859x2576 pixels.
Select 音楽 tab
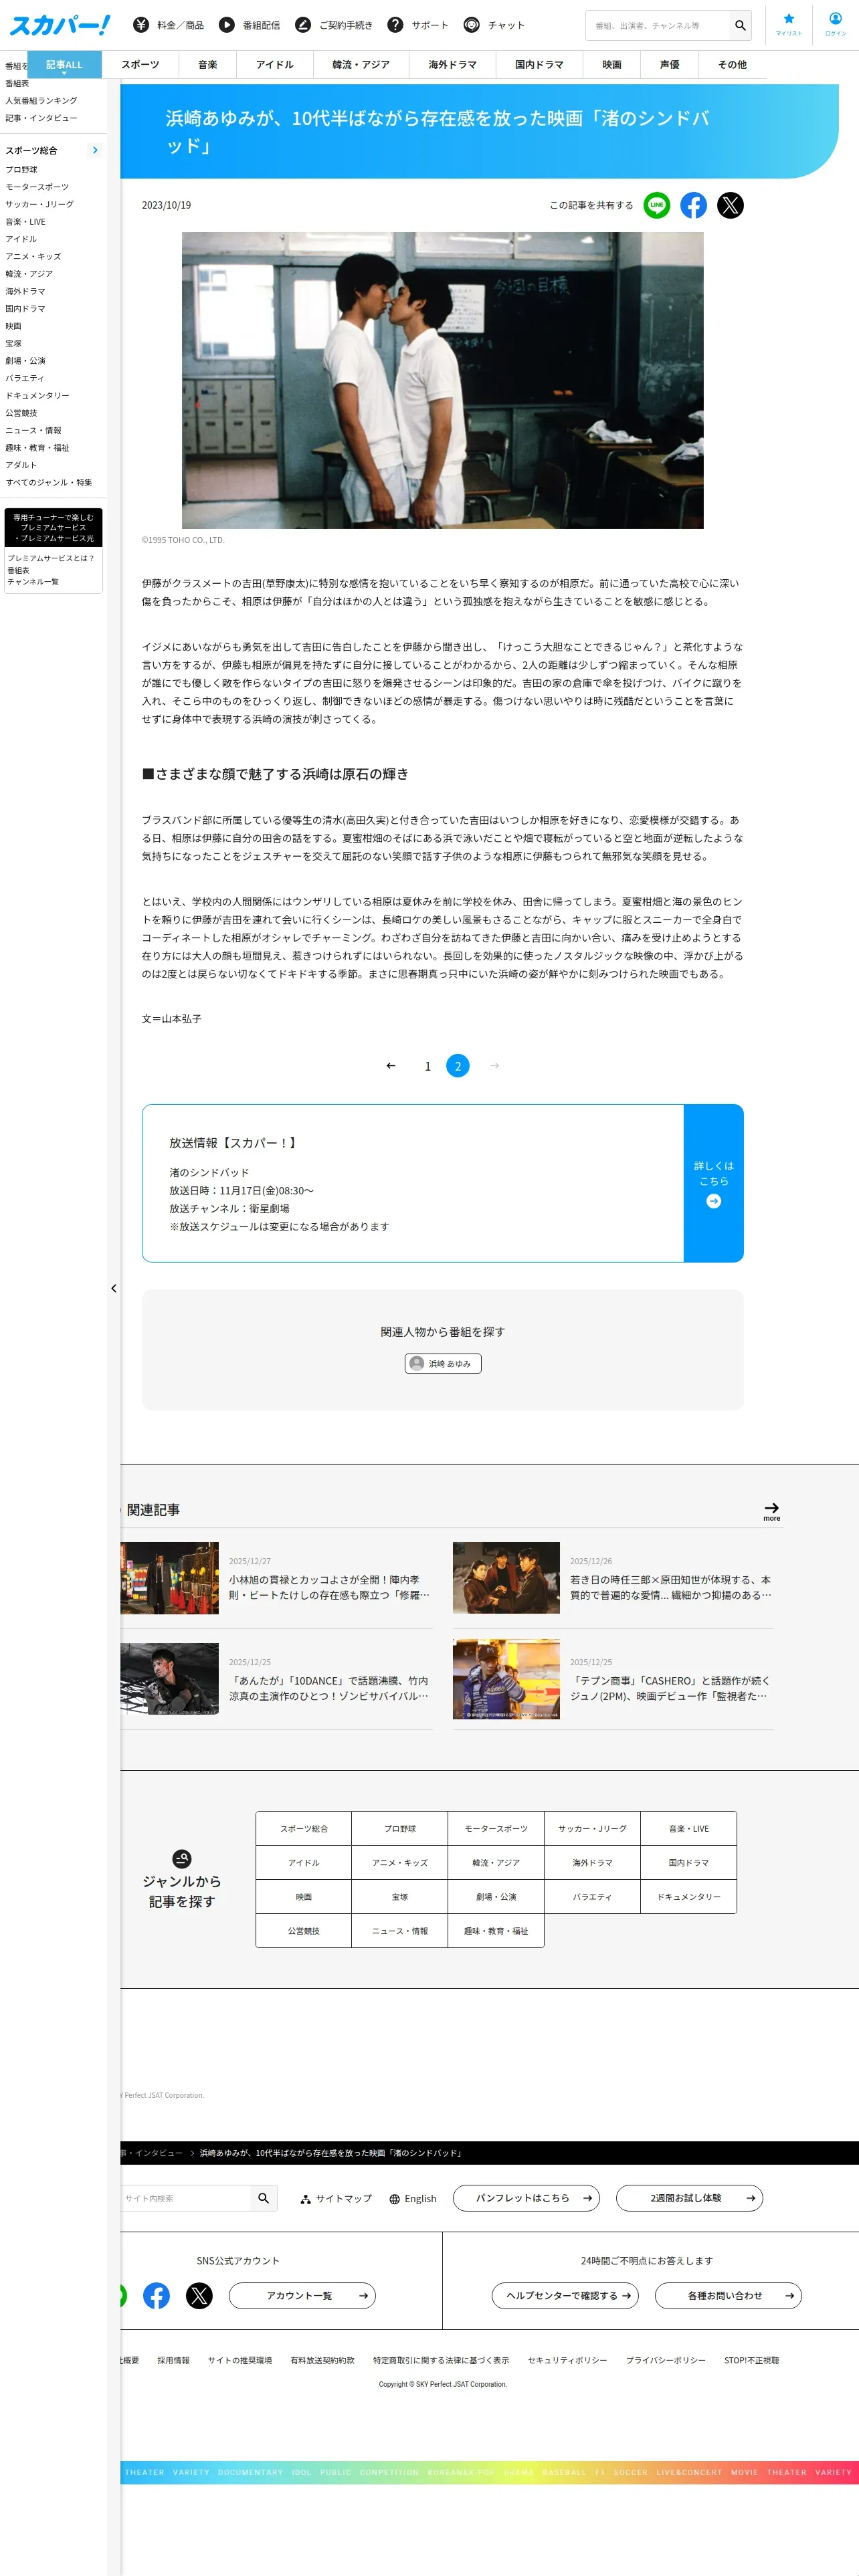pyautogui.click(x=208, y=64)
